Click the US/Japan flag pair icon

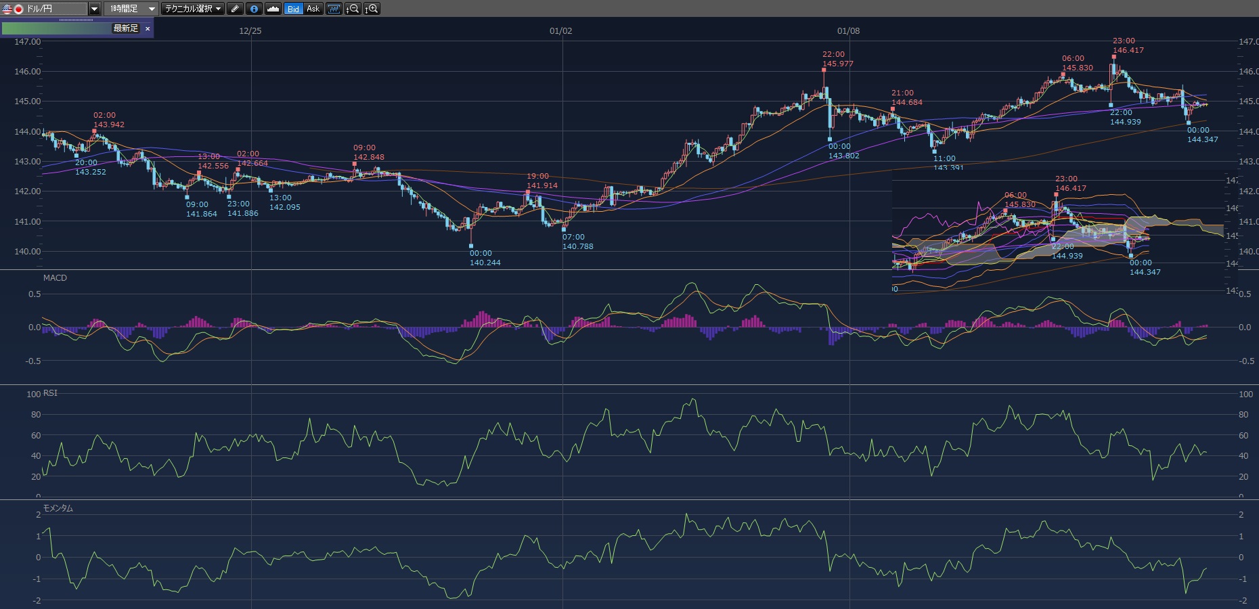(x=12, y=9)
